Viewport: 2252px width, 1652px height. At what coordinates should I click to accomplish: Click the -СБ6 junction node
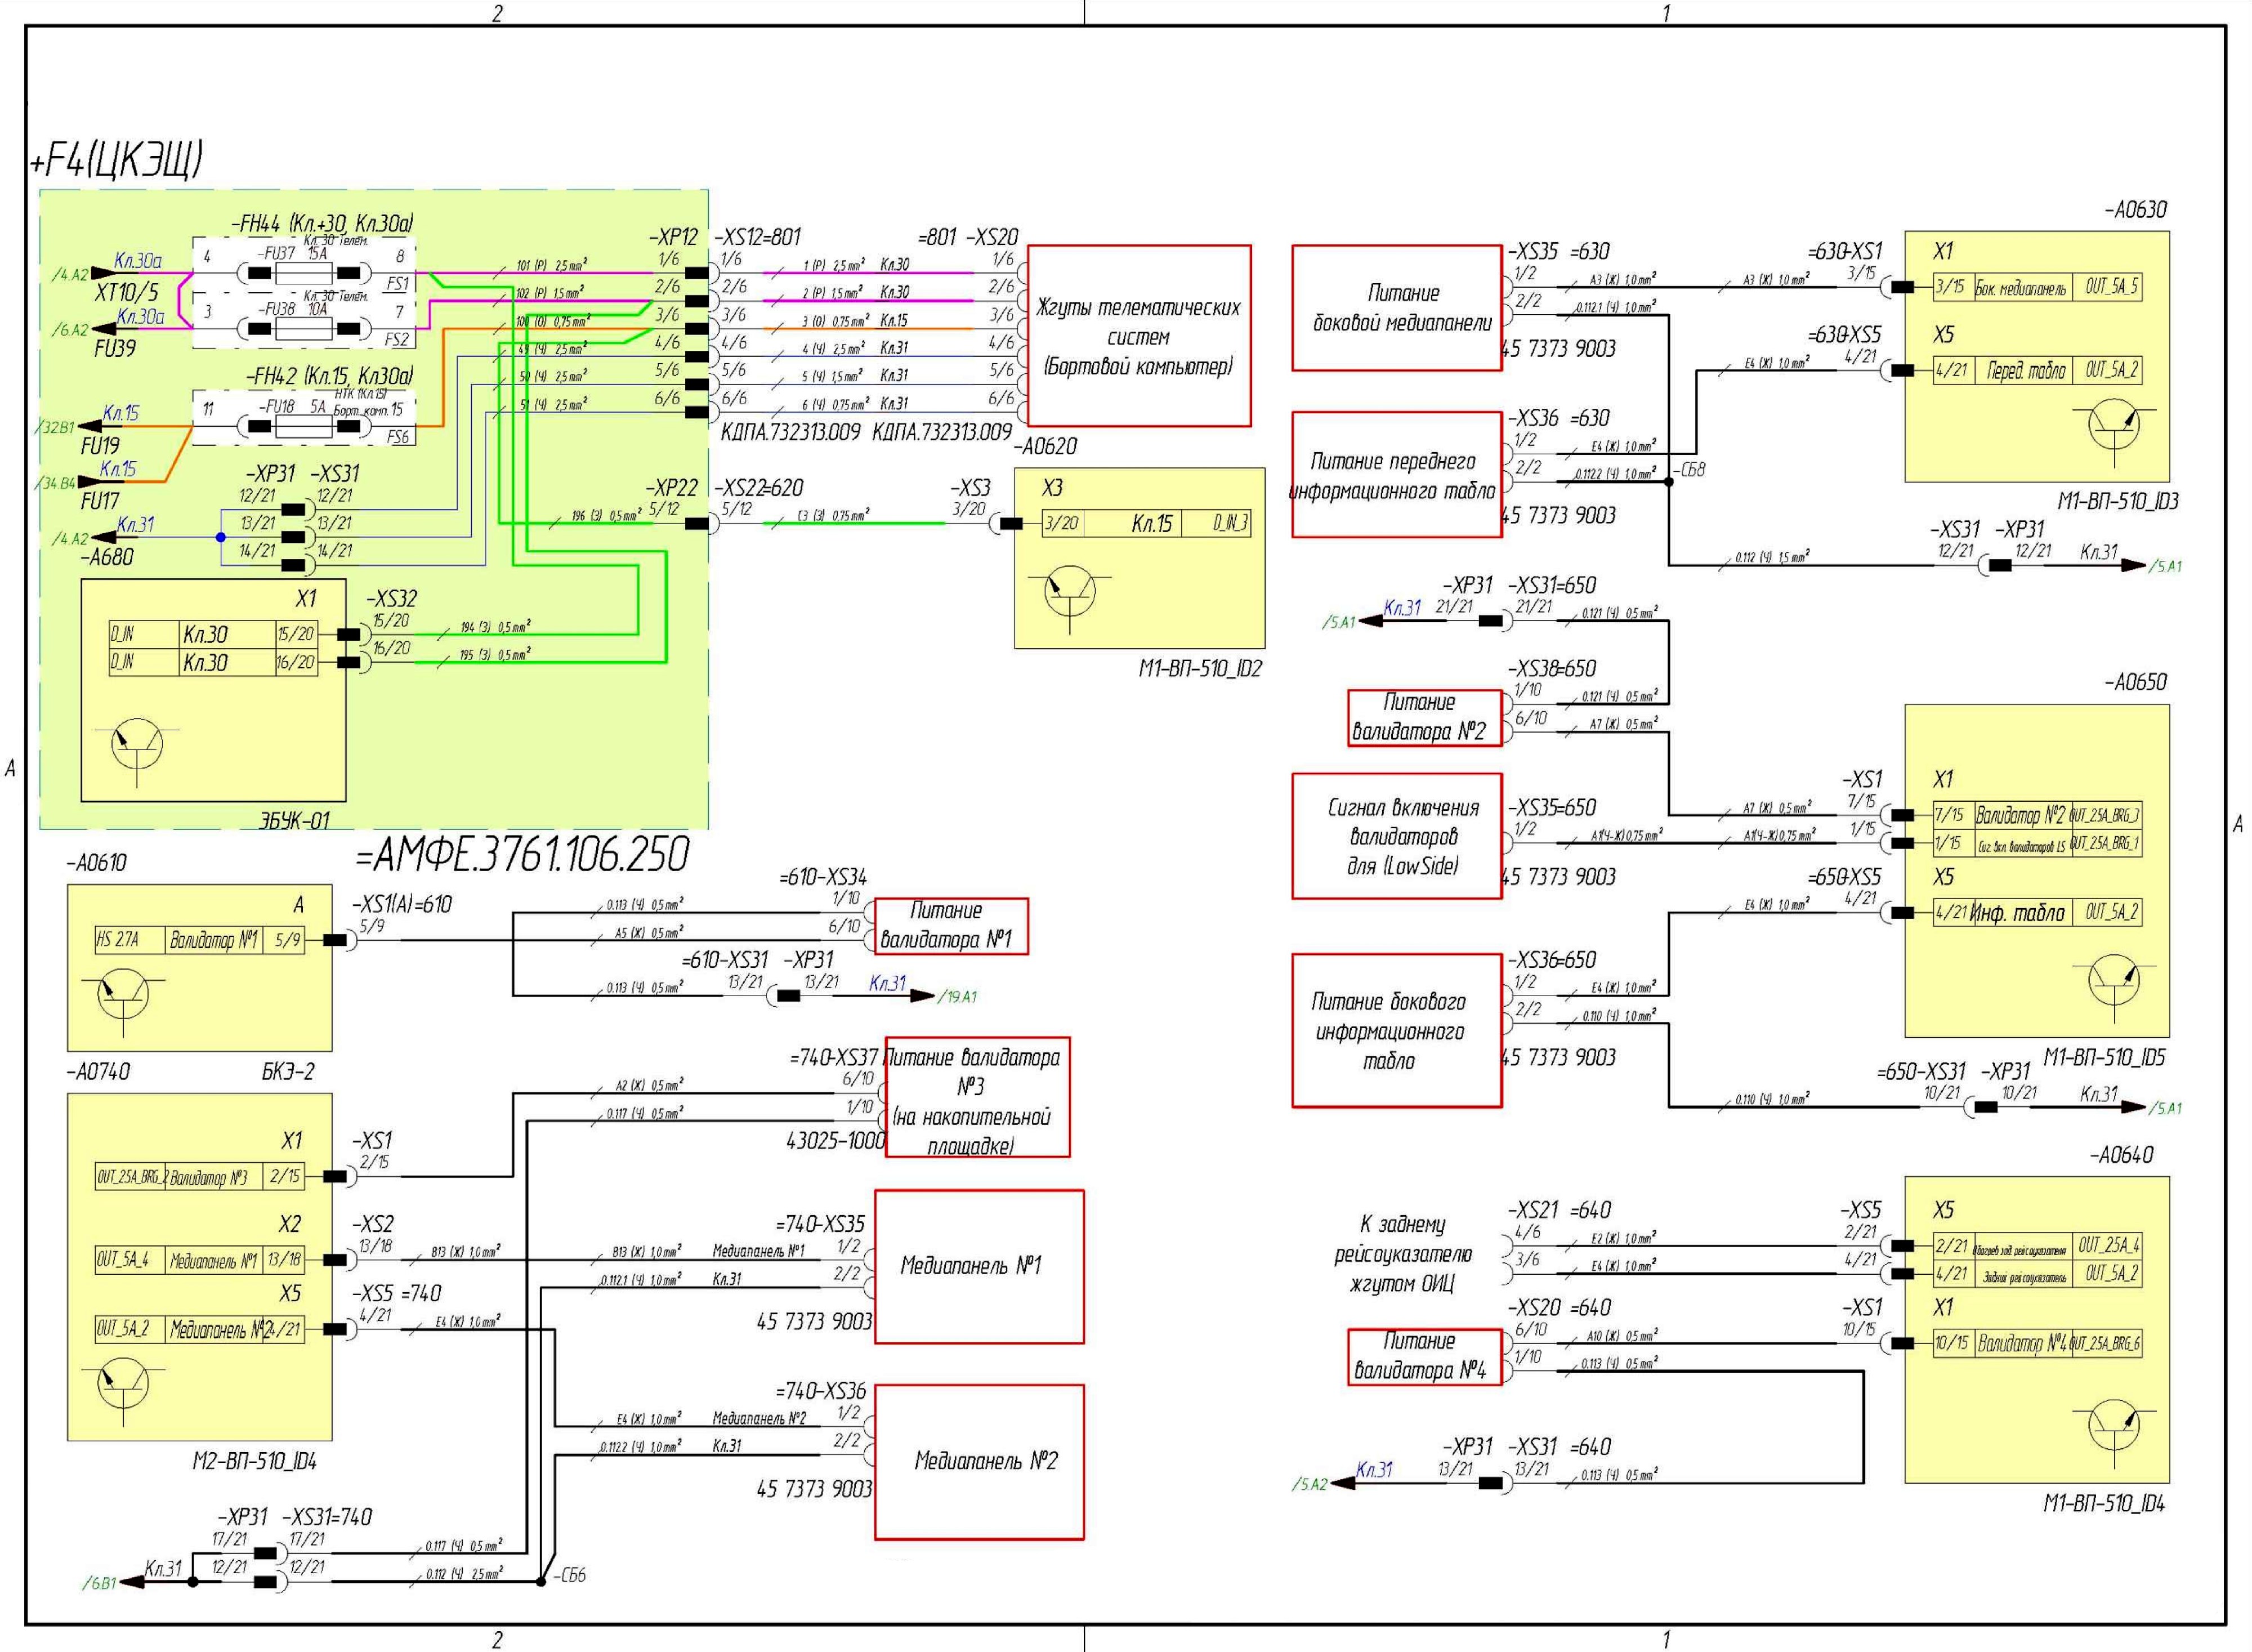(541, 1581)
